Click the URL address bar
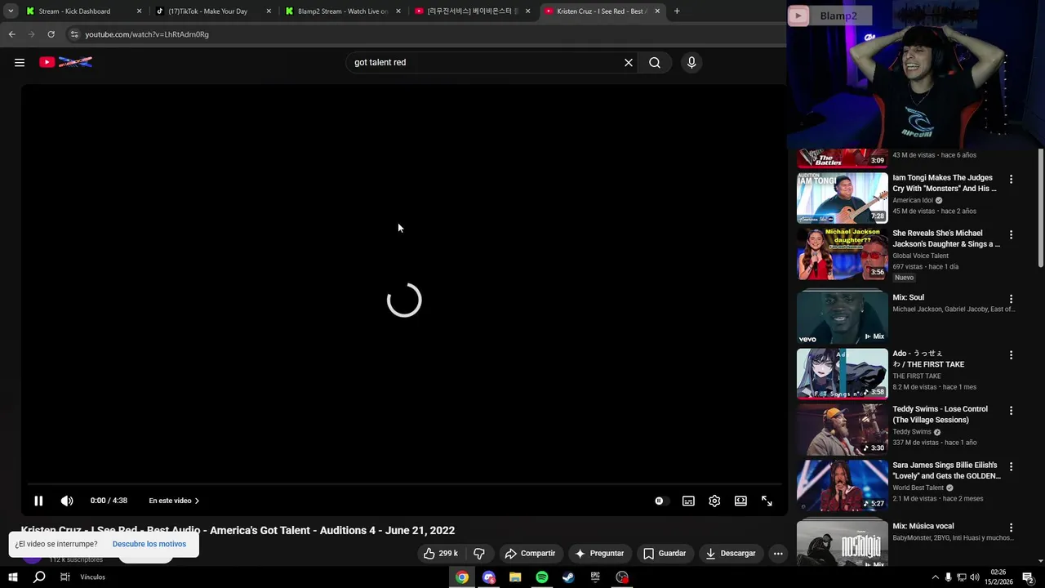This screenshot has height=588, width=1045. [x=425, y=34]
